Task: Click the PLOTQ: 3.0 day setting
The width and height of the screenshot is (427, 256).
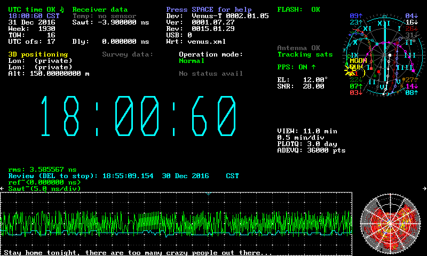Action: (307, 144)
